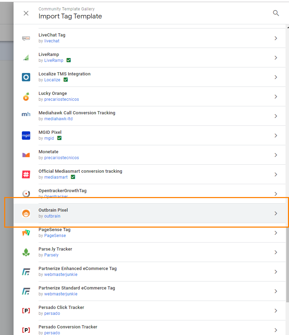Click the search magnifier icon
Image resolution: width=289 pixels, height=335 pixels.
click(276, 13)
